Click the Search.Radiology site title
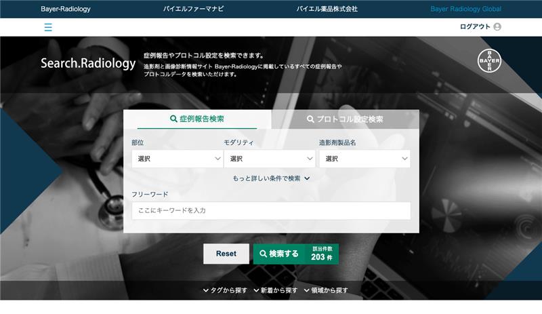542x314 pixels. (x=88, y=63)
